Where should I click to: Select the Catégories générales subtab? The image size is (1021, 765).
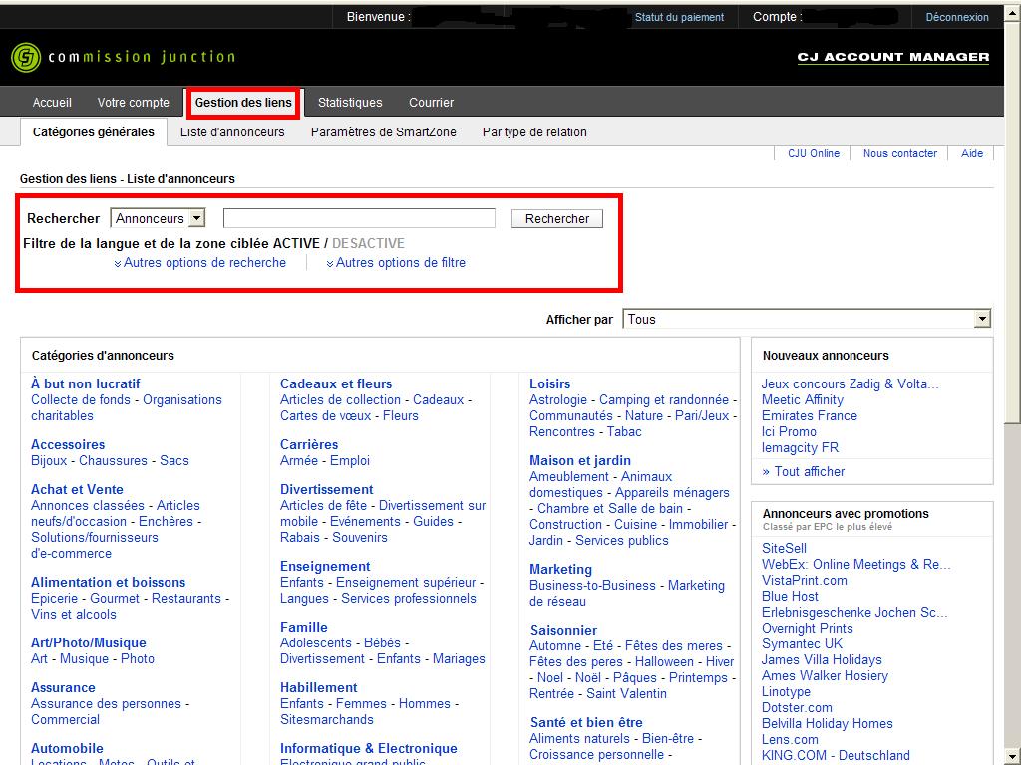[x=93, y=132]
